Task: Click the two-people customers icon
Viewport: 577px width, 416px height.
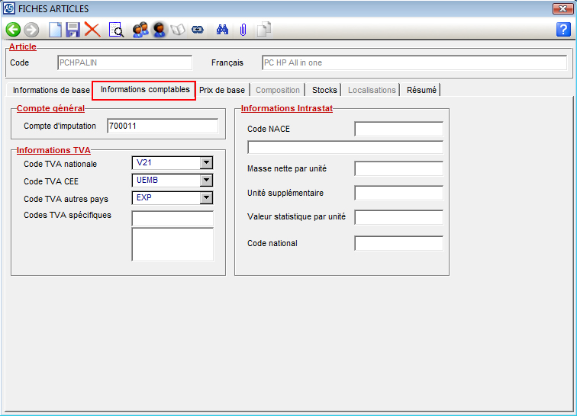Action: tap(140, 30)
